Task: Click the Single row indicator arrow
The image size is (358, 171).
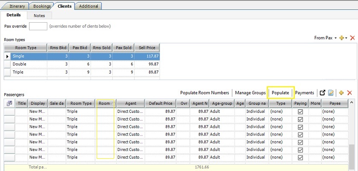Action: [7, 56]
